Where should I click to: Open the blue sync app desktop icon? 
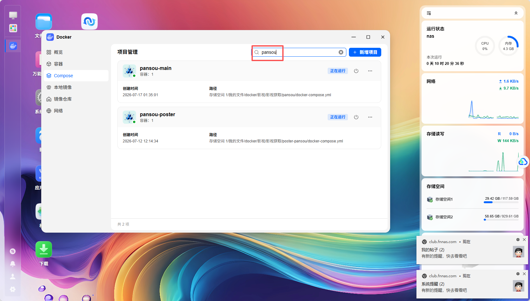pos(89,22)
